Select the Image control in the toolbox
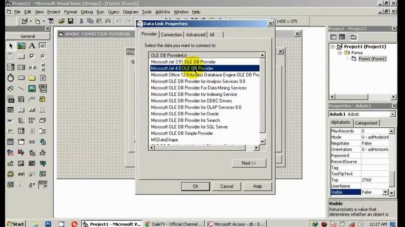 (x=32, y=88)
